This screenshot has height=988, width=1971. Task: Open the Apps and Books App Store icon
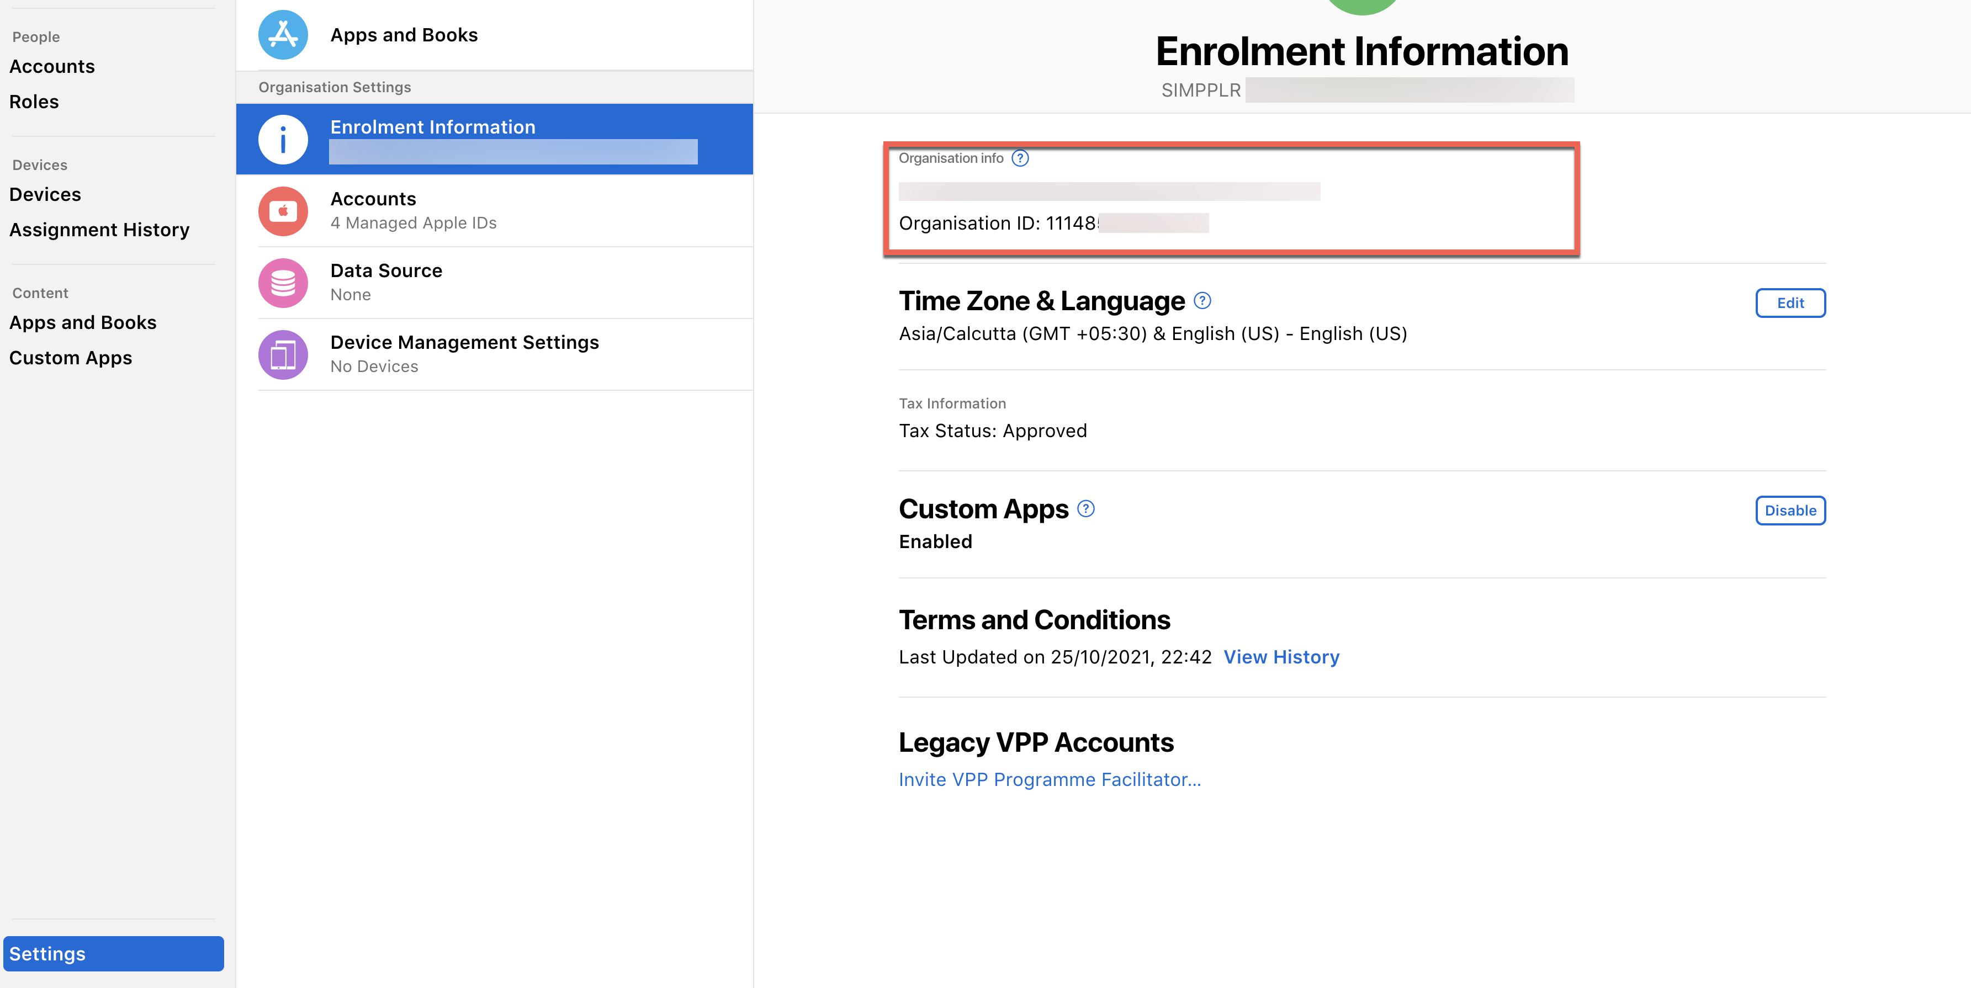[x=283, y=34]
